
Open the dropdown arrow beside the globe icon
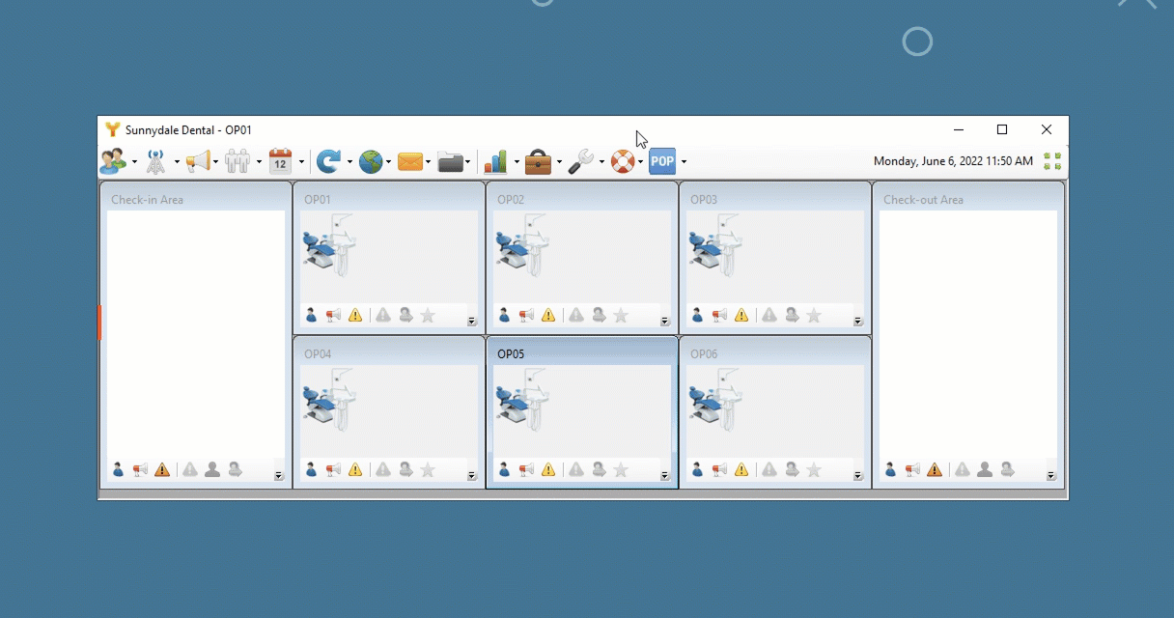[x=388, y=162]
